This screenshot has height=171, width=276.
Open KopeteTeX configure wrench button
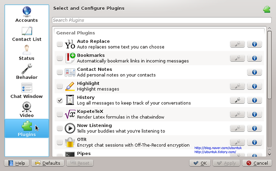coord(237,114)
